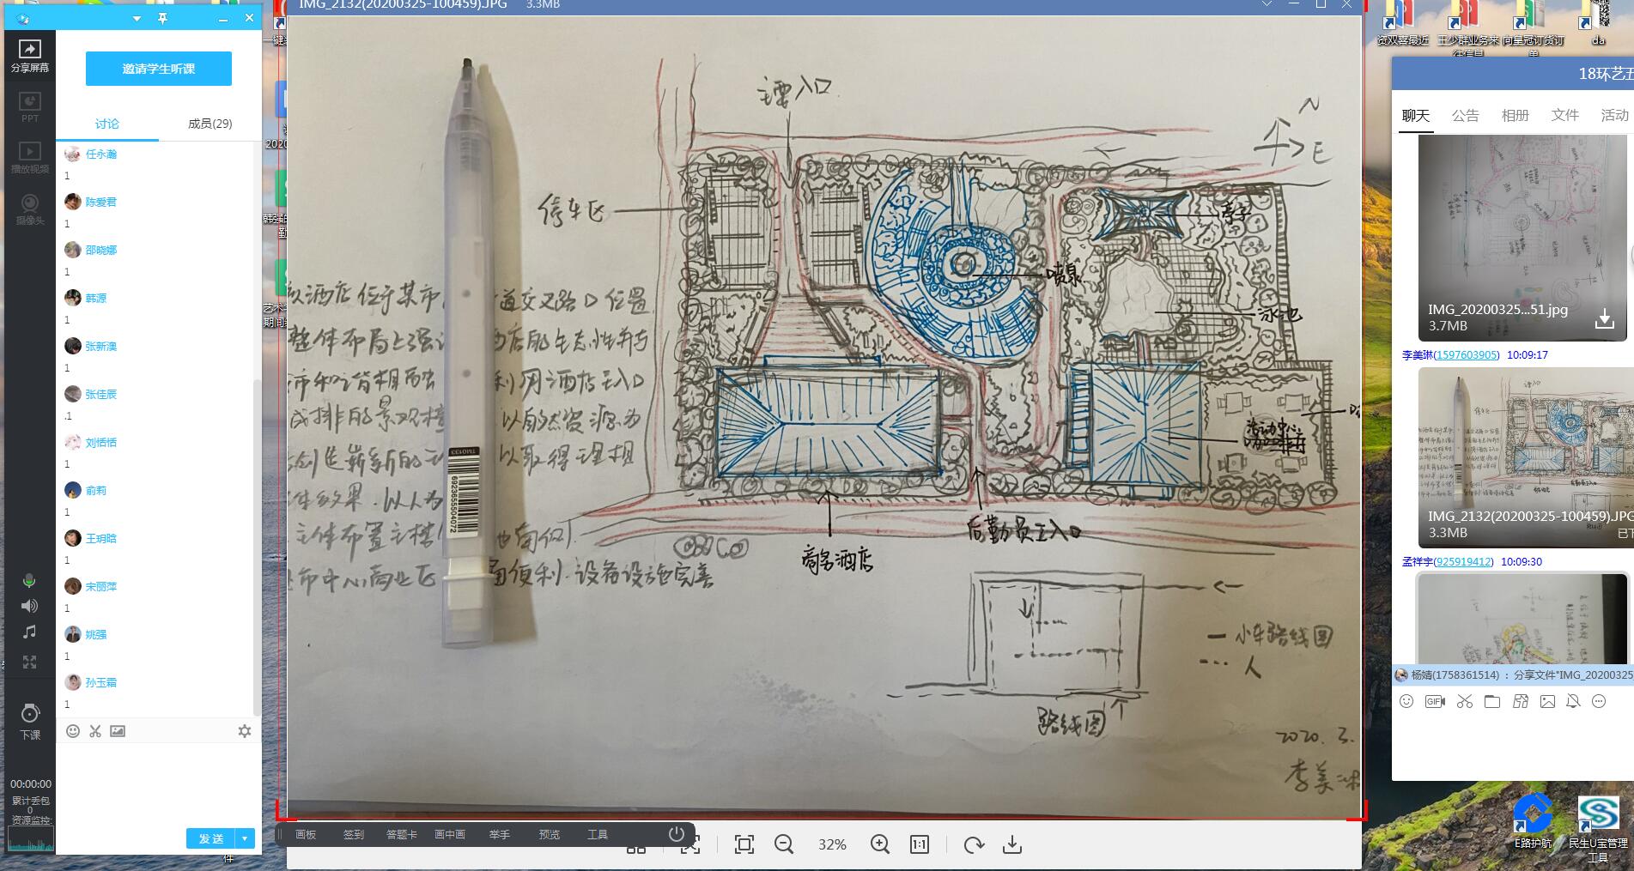1634x871 pixels.
Task: Click the 下课 end class icon
Action: tap(30, 722)
